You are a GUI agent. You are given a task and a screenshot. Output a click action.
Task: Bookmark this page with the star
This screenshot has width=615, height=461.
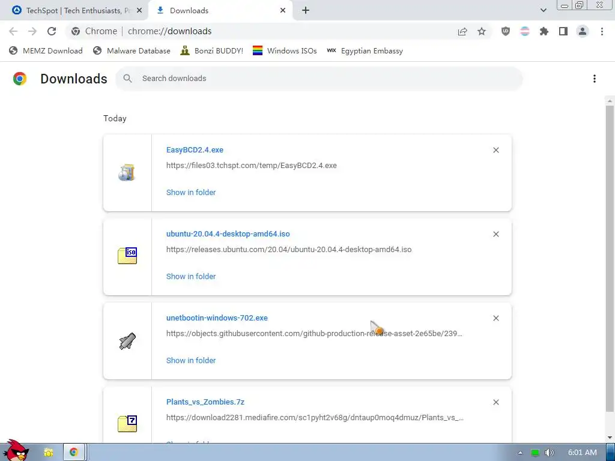coord(482,31)
